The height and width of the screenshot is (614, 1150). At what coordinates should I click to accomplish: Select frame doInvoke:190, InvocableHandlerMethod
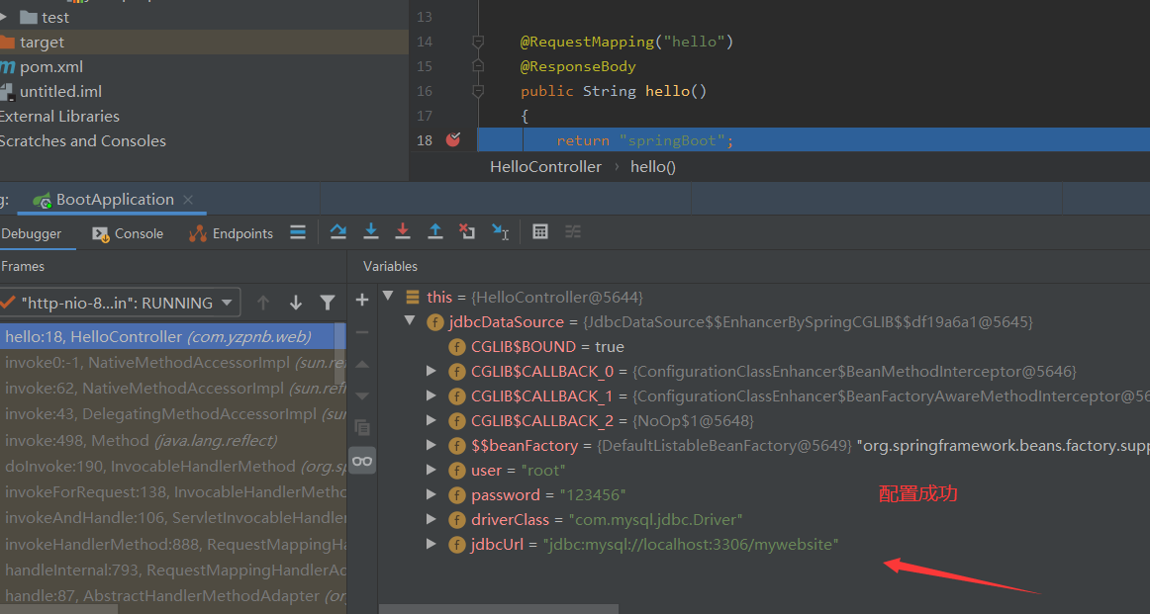(173, 466)
